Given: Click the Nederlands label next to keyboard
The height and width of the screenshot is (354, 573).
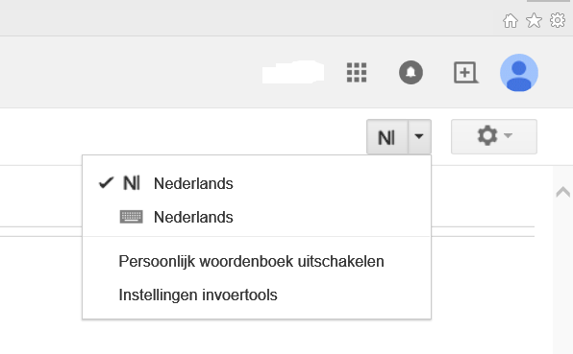Looking at the screenshot, I should click(x=193, y=217).
